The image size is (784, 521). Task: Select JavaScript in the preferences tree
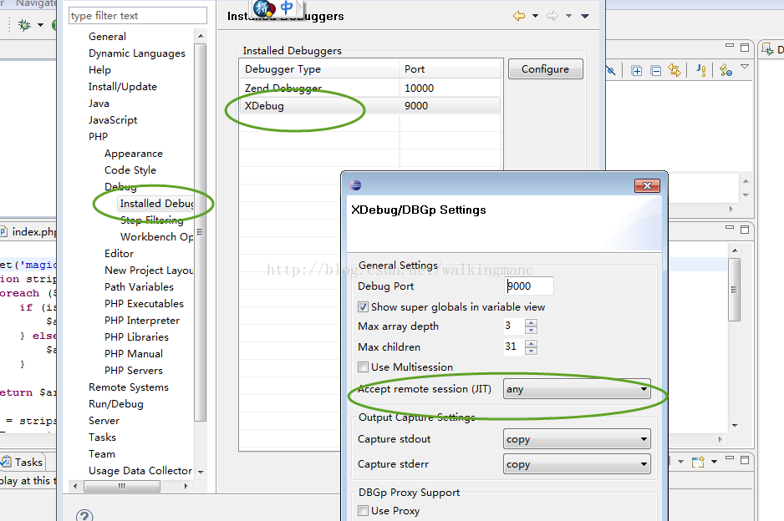113,120
